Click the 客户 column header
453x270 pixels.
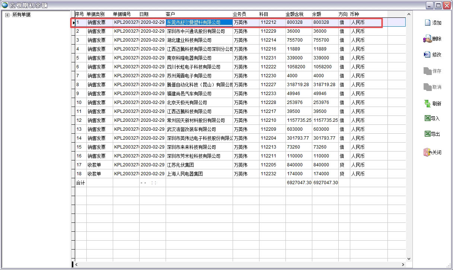170,14
